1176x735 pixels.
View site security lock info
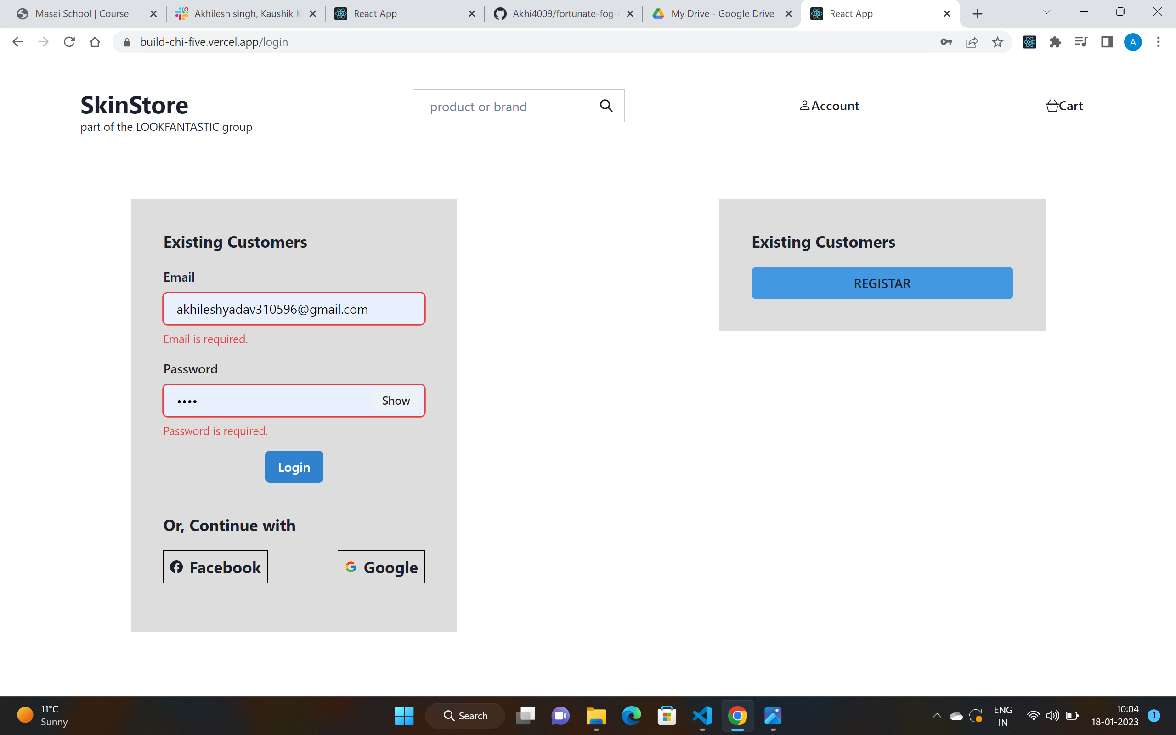(x=127, y=42)
